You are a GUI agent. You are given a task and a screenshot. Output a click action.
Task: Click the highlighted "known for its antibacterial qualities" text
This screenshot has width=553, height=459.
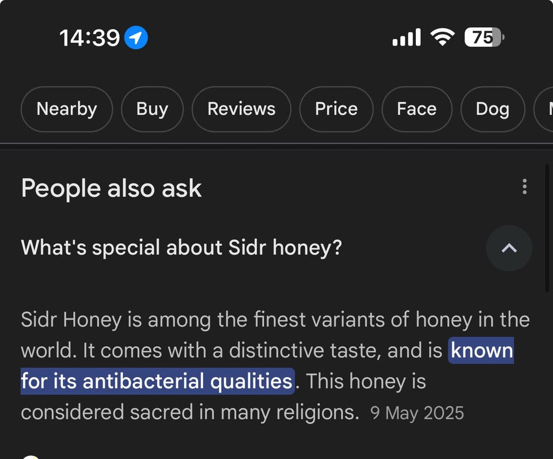point(157,381)
